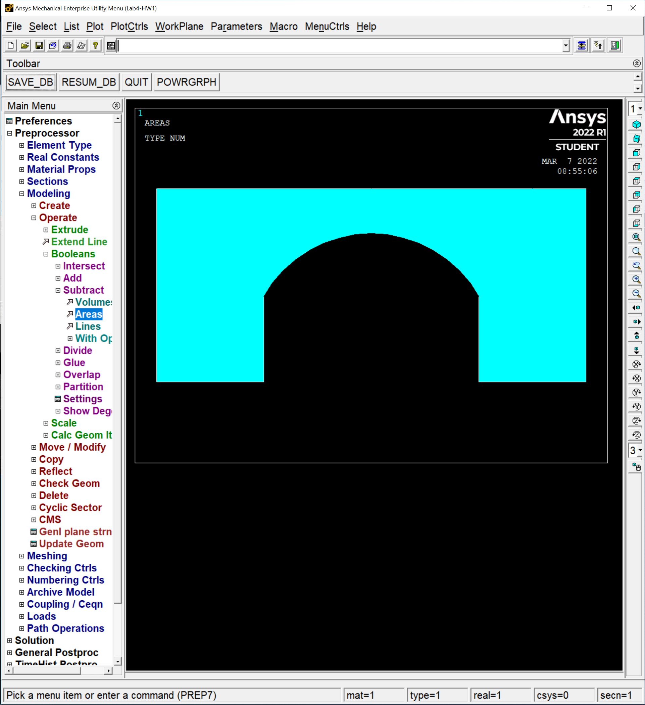The width and height of the screenshot is (645, 705).
Task: Click the yellow question mark Help icon
Action: (x=95, y=45)
